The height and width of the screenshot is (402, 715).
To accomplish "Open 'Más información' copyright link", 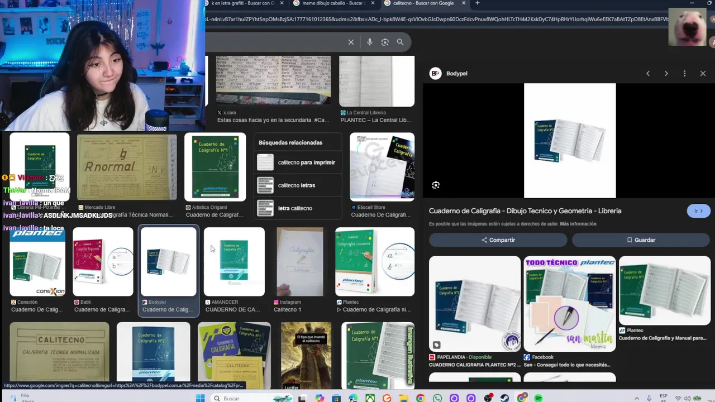I will click(578, 224).
